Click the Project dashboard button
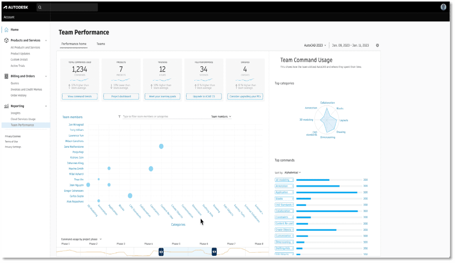 [x=121, y=96]
